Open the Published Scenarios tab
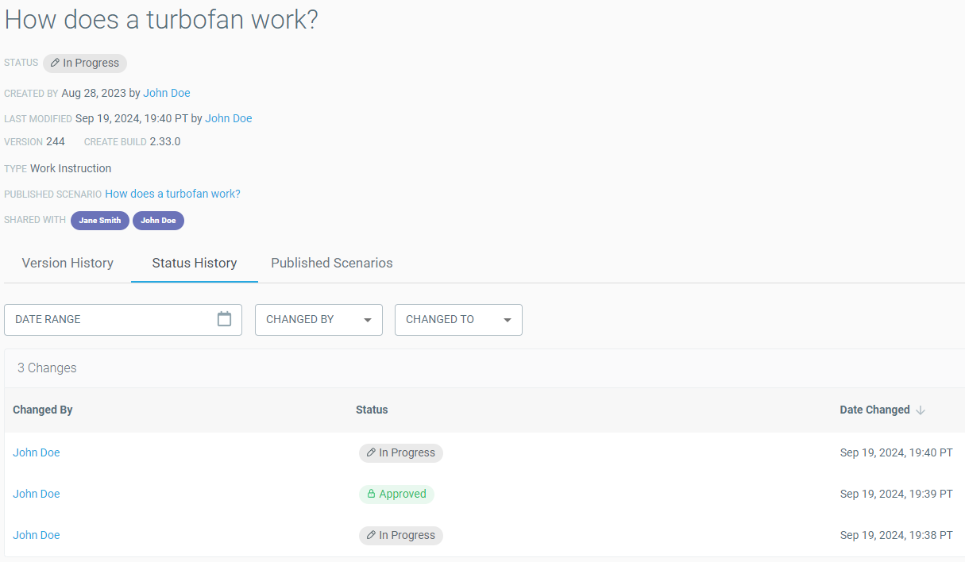965x562 pixels. [x=332, y=263]
